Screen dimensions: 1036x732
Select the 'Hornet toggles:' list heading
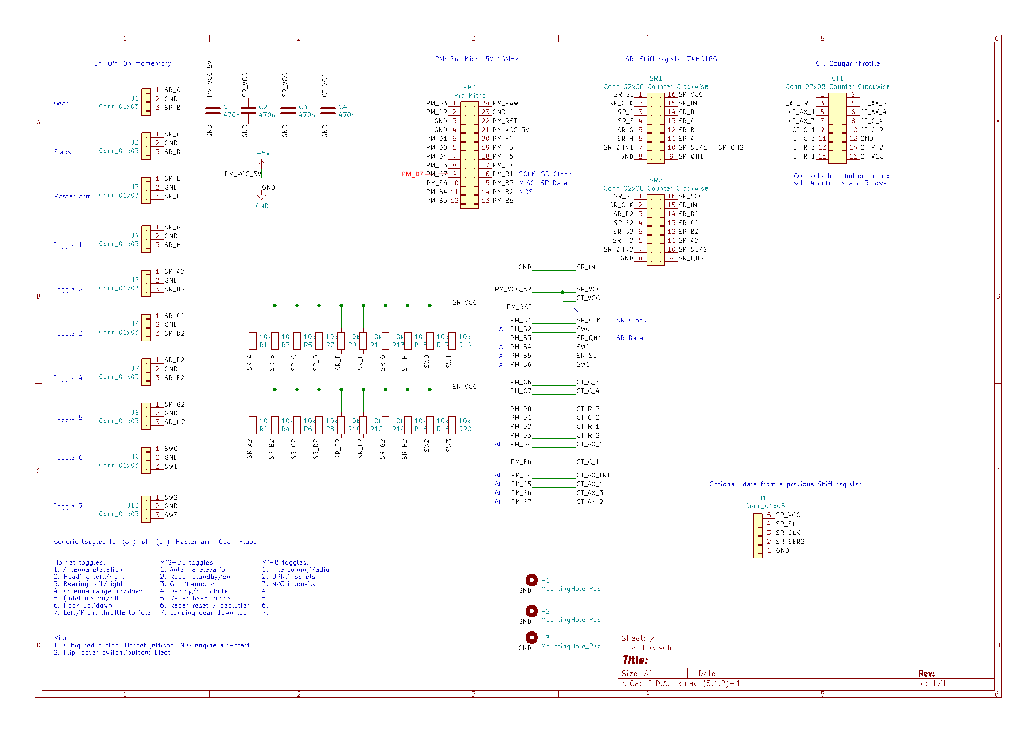point(79,562)
